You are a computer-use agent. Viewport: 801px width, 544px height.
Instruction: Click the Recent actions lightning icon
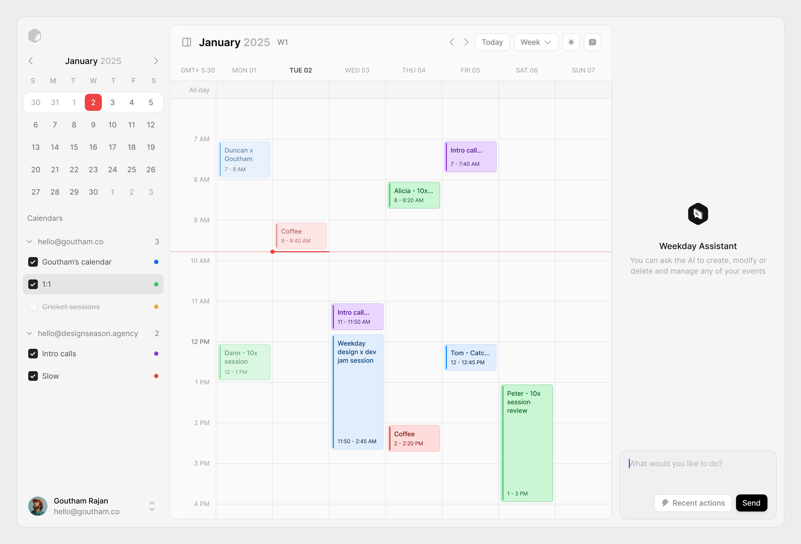point(666,503)
